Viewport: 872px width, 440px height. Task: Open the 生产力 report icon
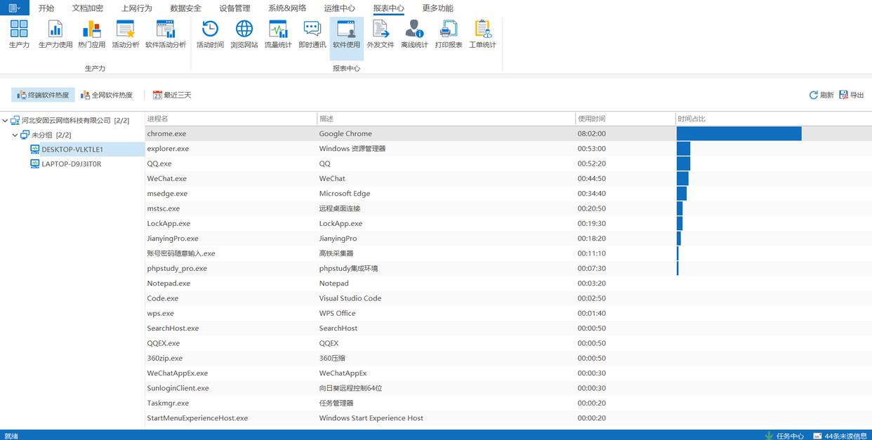pos(19,34)
